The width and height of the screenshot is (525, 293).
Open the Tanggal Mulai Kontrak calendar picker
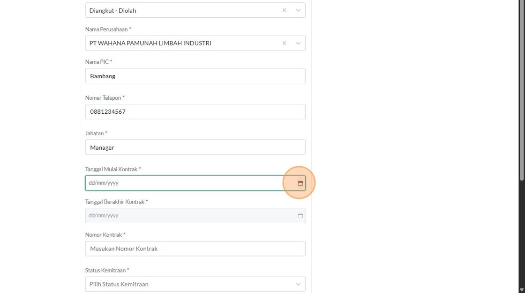click(x=300, y=183)
